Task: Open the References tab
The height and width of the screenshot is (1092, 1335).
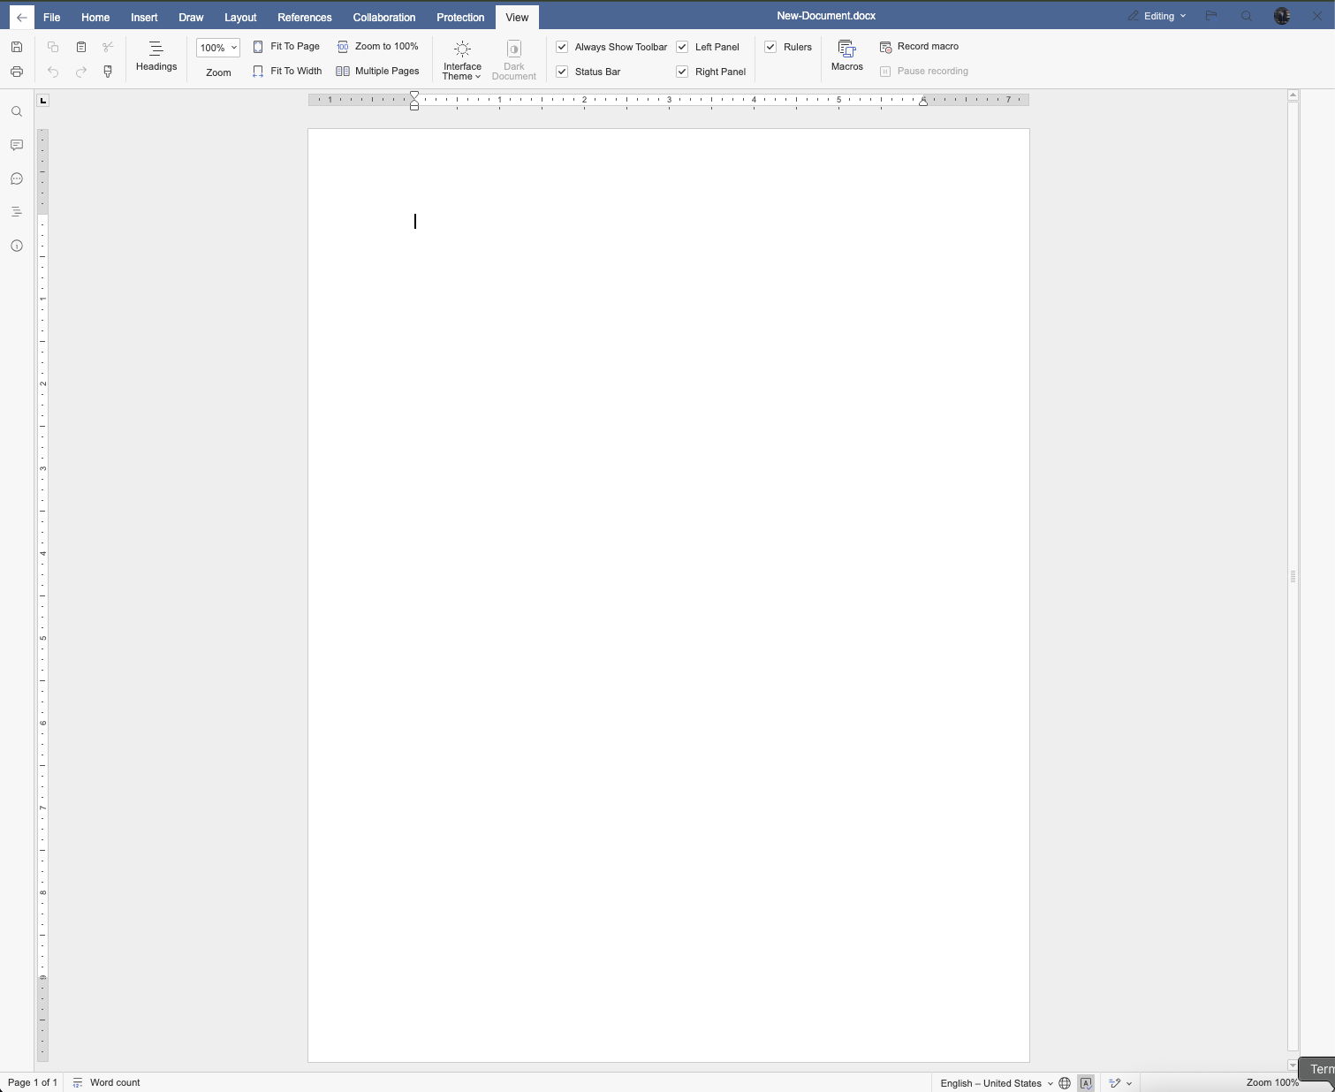Action: click(x=305, y=17)
